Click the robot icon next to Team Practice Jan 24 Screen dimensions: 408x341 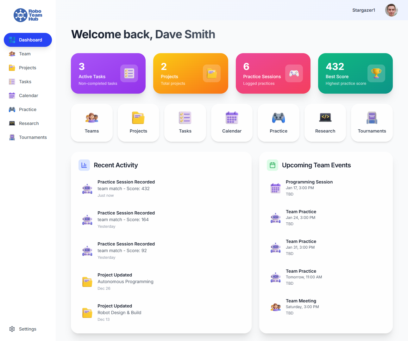(275, 218)
